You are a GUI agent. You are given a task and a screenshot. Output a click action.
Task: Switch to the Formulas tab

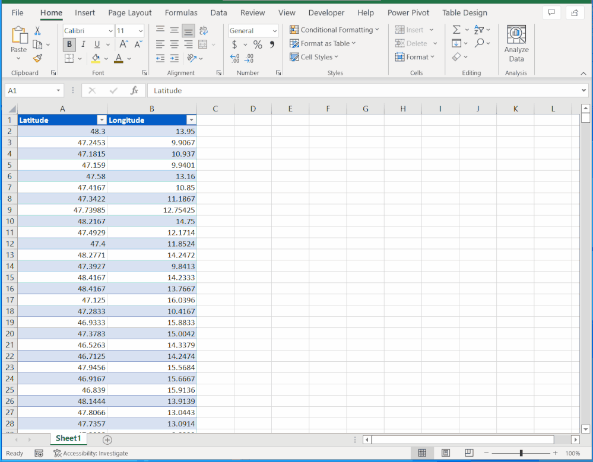coord(181,13)
